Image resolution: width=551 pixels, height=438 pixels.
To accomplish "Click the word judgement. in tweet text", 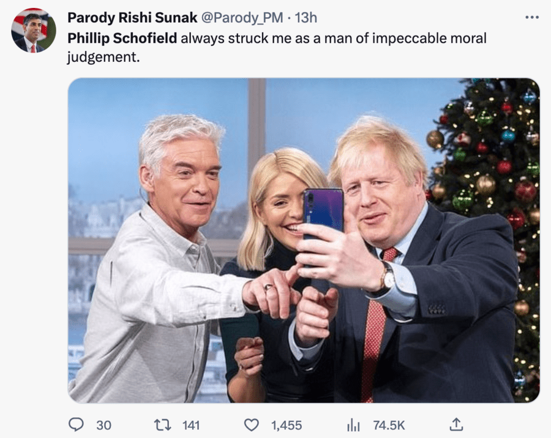I will pos(103,57).
